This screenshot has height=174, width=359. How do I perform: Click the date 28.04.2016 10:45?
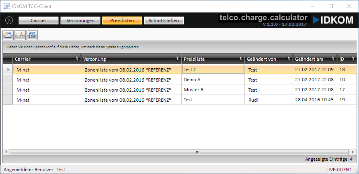[314, 100]
